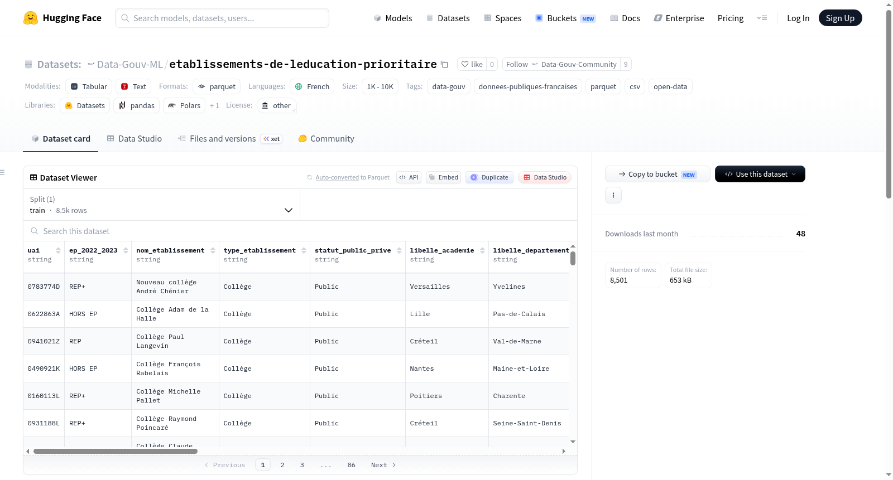Click the horizontal scrollbar of the table
893x480 pixels.
coord(116,451)
